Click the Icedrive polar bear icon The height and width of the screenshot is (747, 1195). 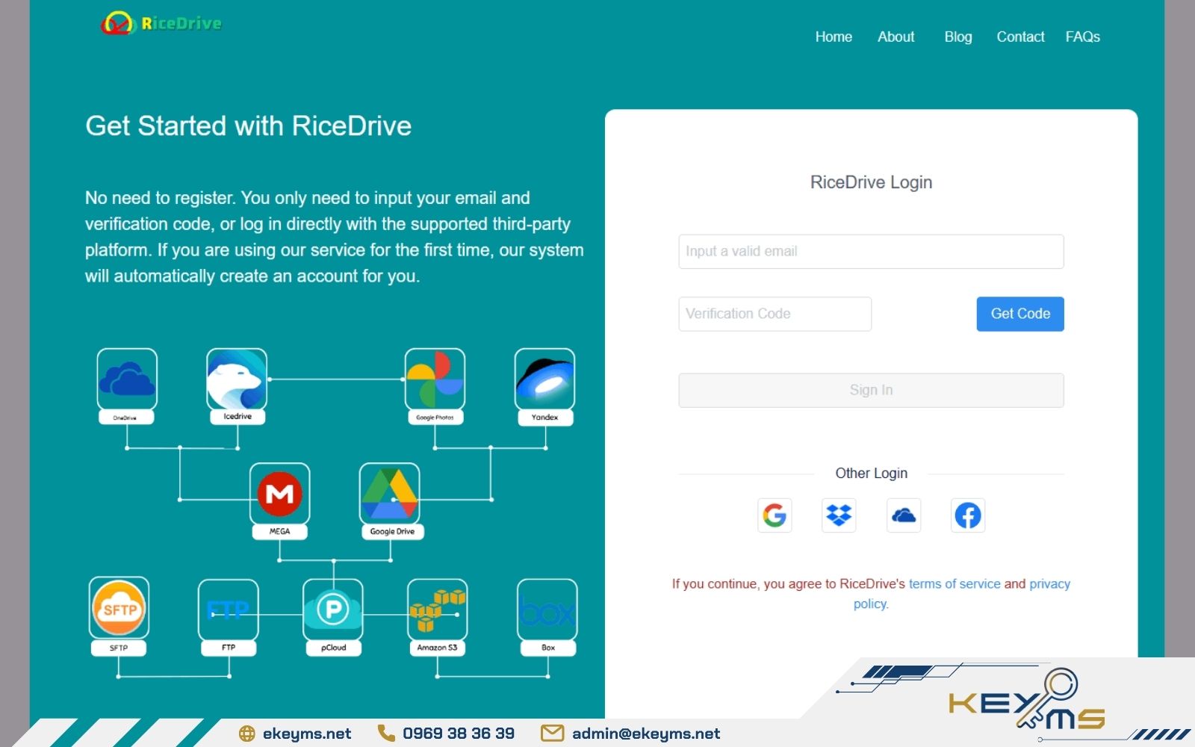(236, 382)
